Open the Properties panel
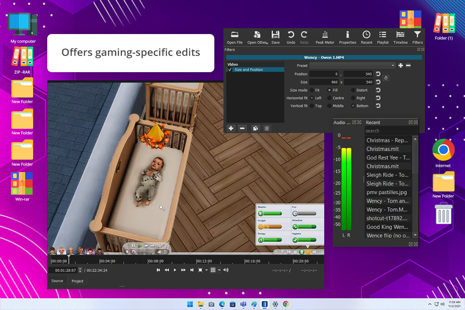Screen dimensions: 465x310 347,38
